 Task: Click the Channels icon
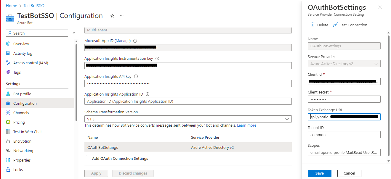tap(8, 113)
